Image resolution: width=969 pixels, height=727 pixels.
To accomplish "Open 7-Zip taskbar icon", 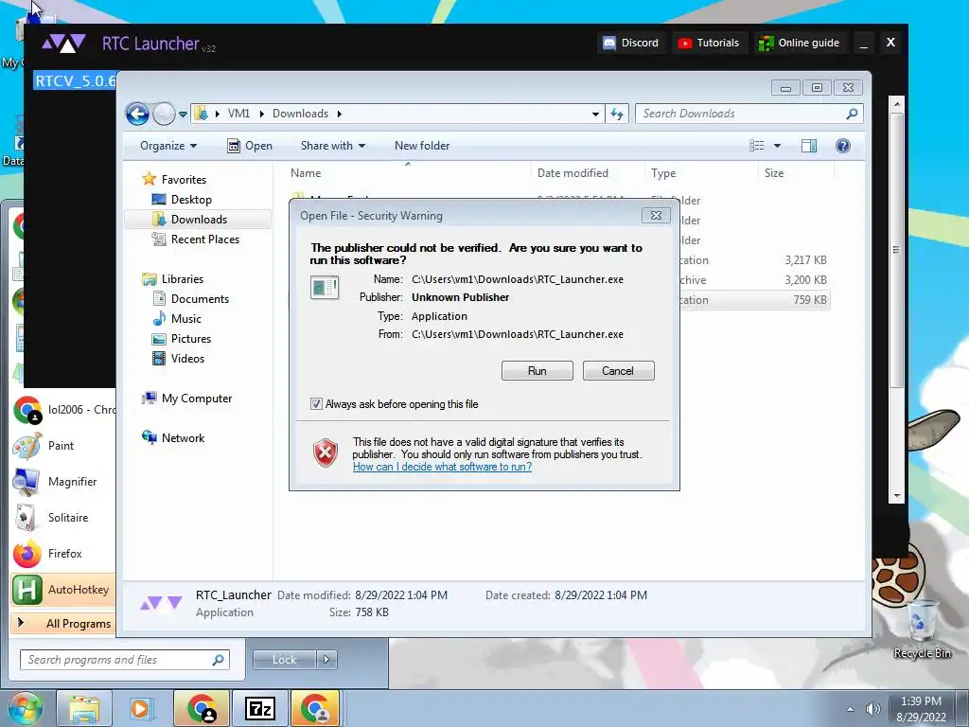I will point(260,708).
